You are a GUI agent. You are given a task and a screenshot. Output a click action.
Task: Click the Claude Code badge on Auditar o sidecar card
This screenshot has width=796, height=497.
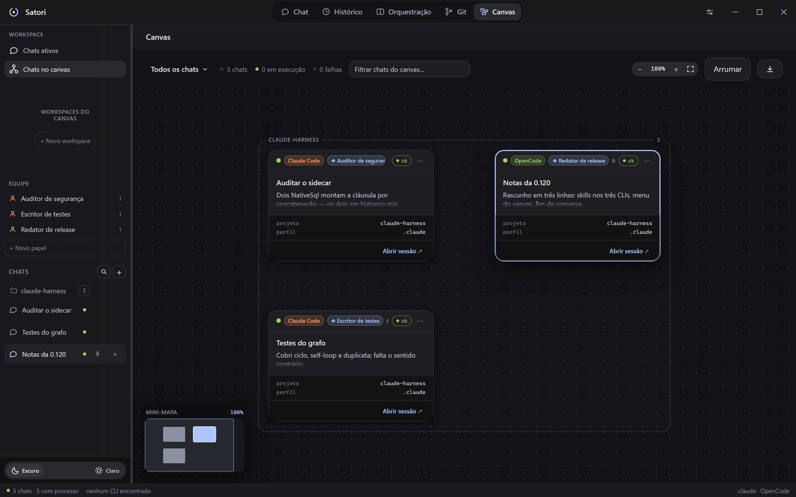pos(303,160)
